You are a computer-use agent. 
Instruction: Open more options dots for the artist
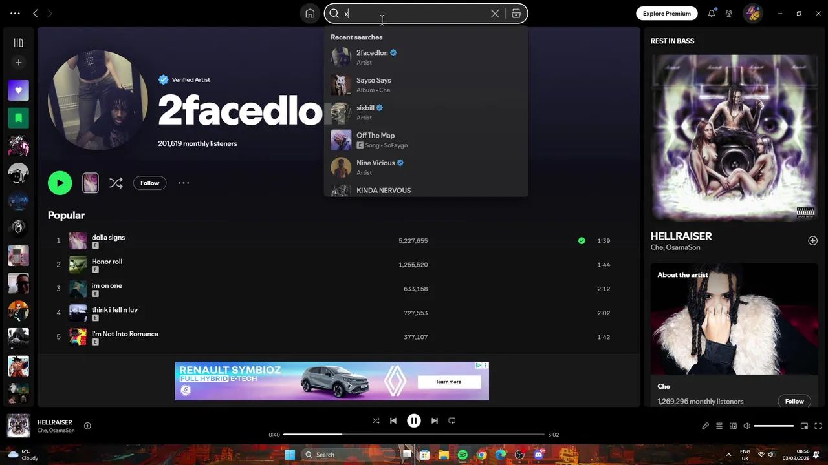(184, 183)
